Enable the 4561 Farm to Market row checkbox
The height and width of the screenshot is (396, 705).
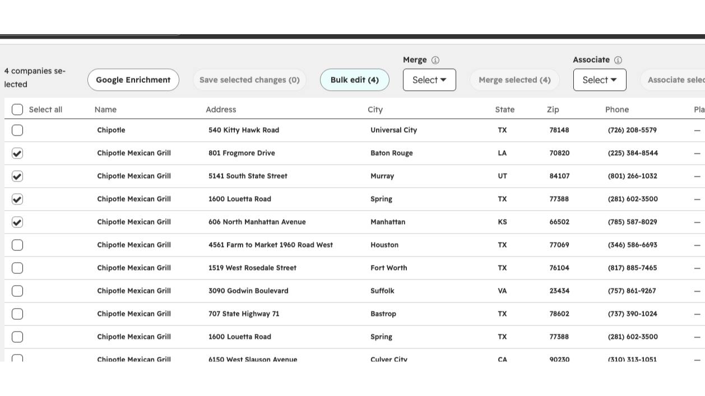(x=17, y=245)
